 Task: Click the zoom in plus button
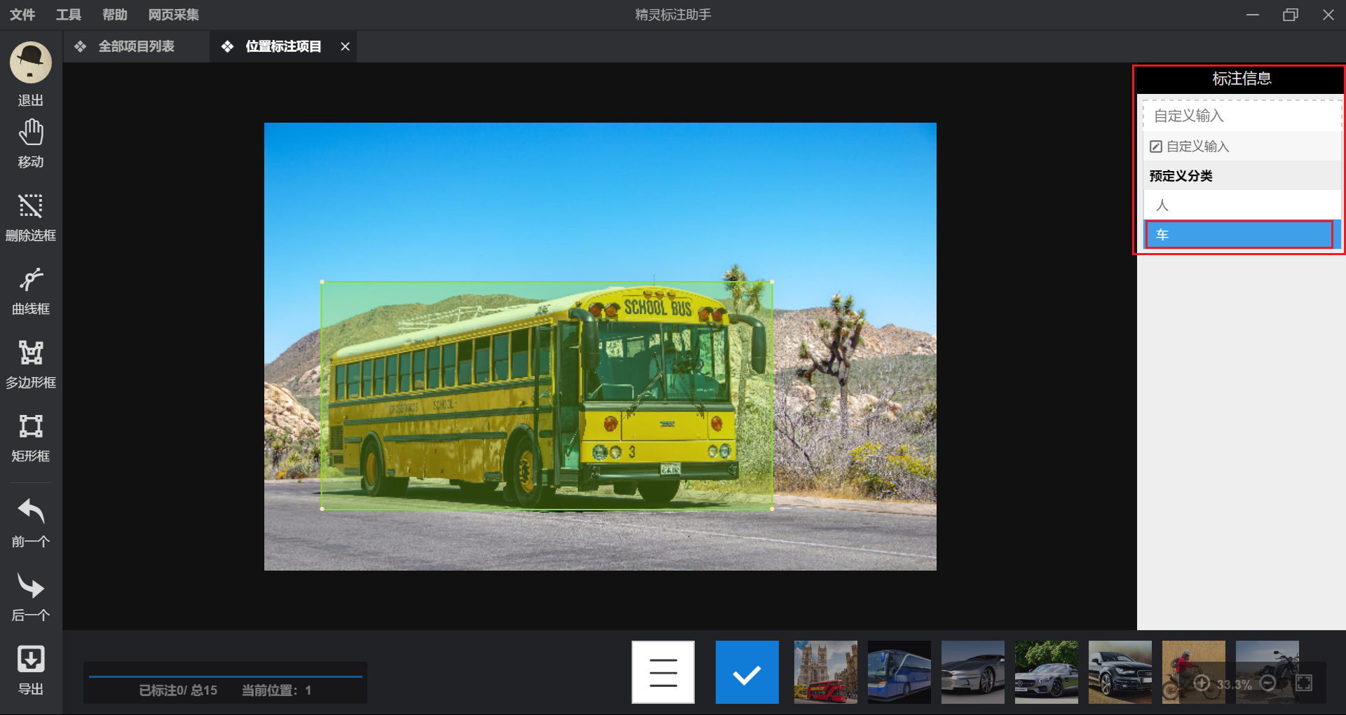(x=1202, y=683)
